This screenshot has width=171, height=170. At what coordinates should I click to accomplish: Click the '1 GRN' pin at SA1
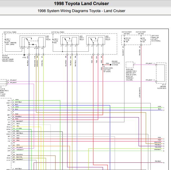click(16, 100)
